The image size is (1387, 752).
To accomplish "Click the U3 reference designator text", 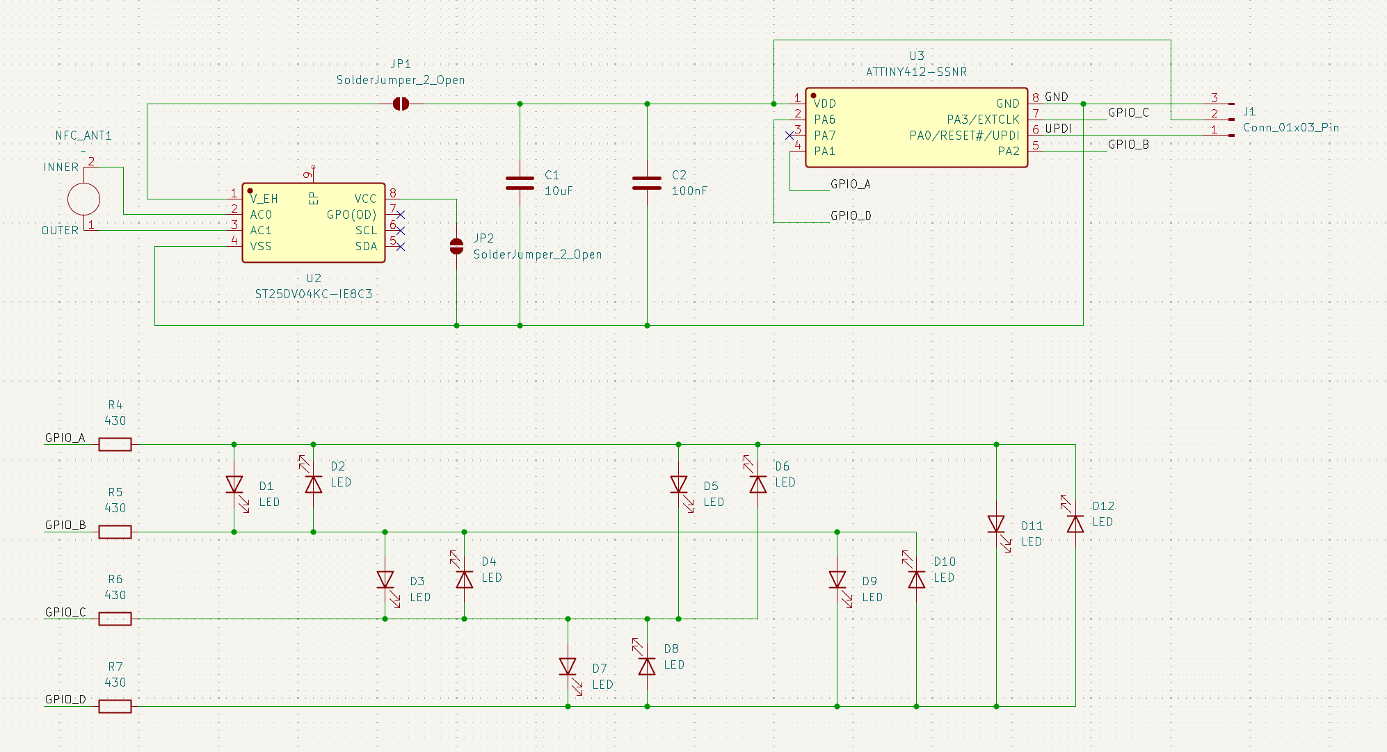I will (917, 56).
